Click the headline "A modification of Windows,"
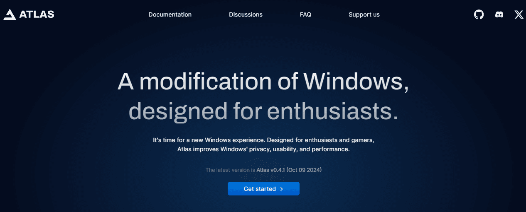Screen dimensions: 526x212 coord(263,82)
